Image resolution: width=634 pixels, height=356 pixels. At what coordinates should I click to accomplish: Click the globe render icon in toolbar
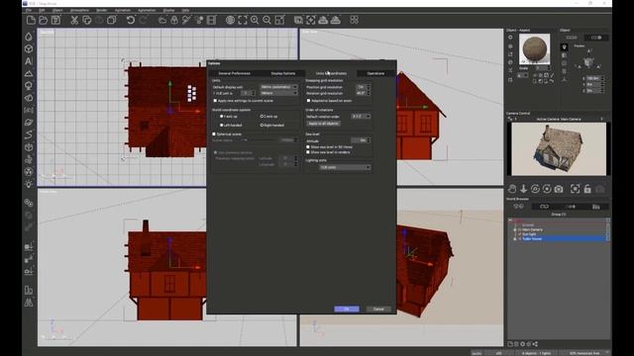230,20
